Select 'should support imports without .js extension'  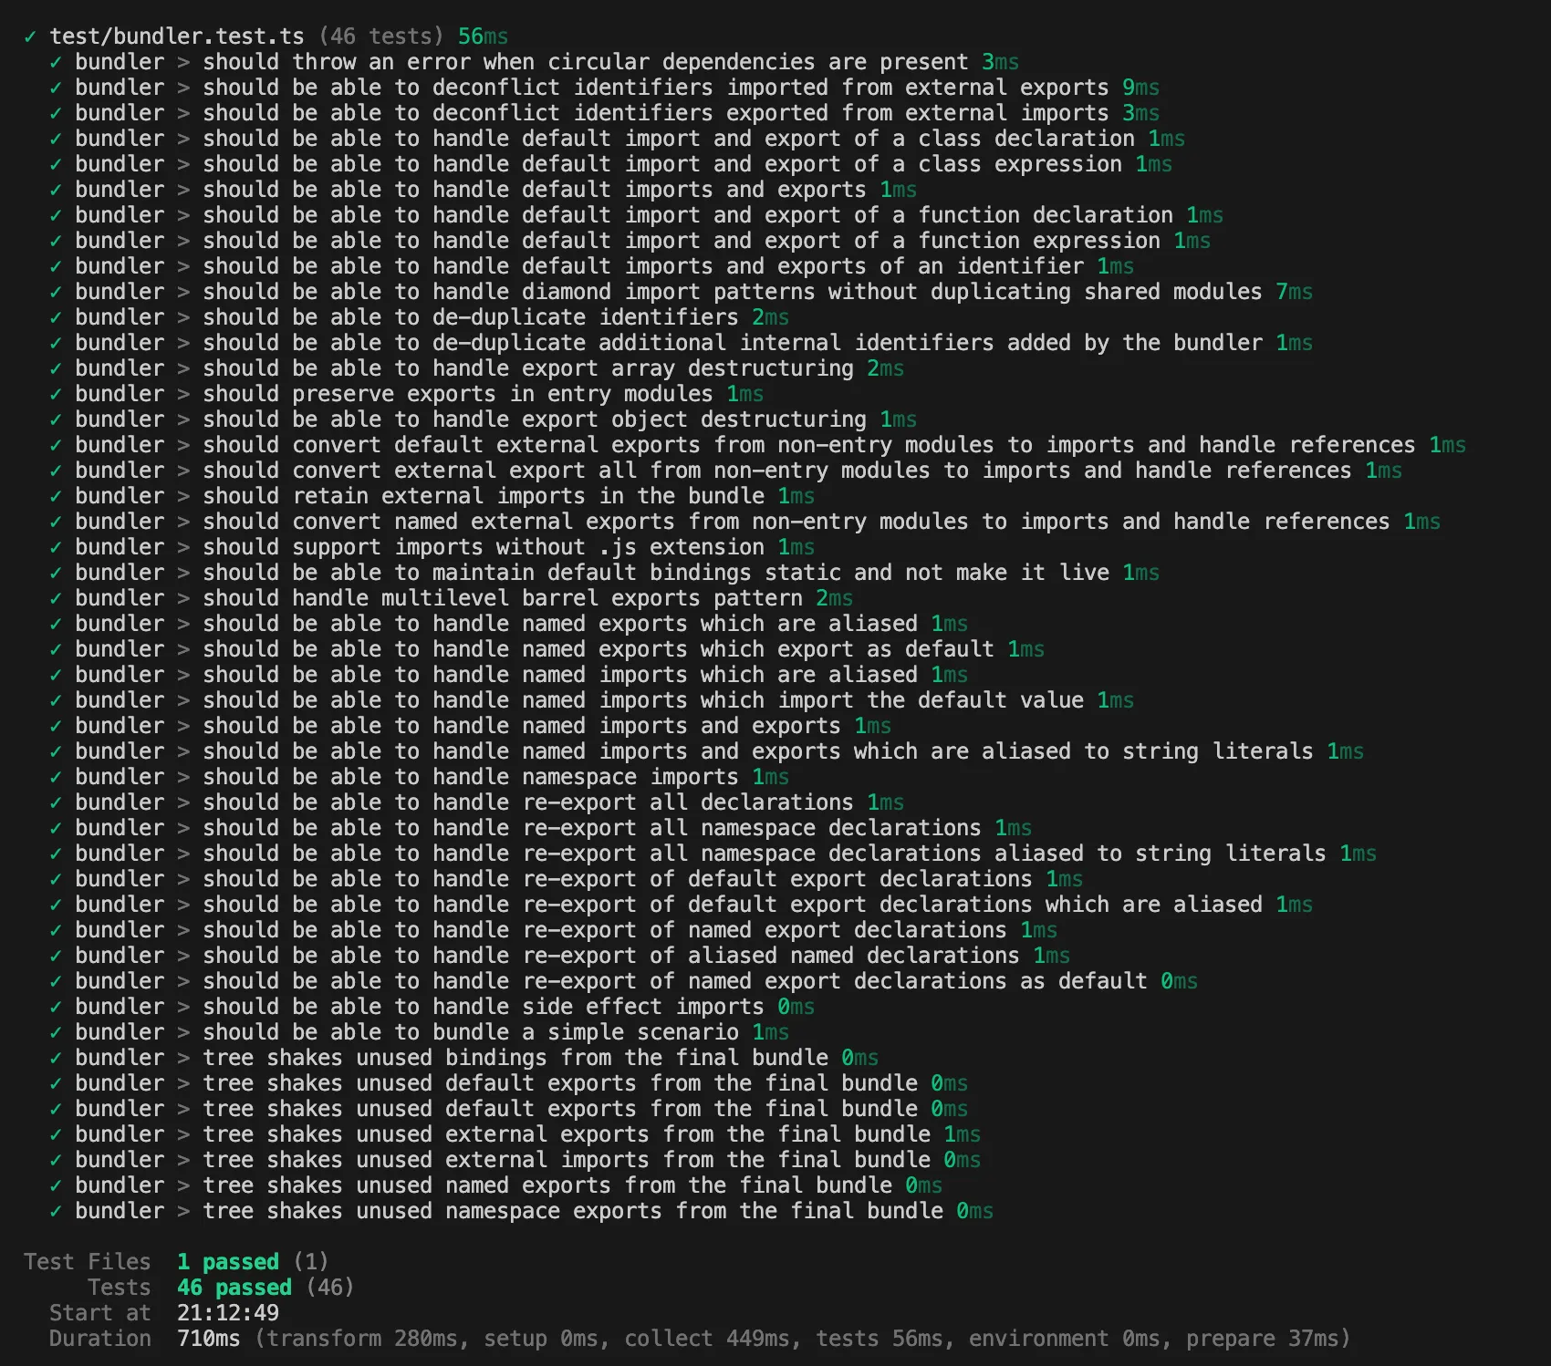click(432, 547)
